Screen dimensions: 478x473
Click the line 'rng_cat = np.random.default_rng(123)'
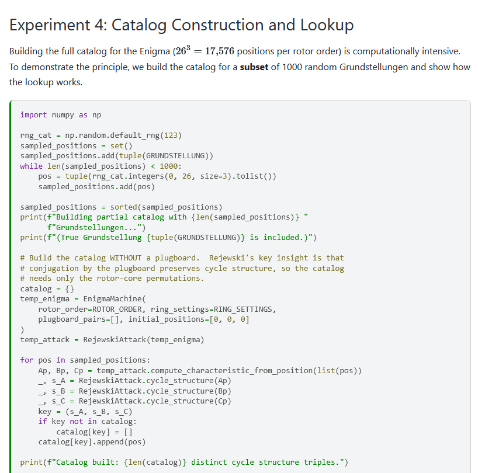tap(101, 135)
